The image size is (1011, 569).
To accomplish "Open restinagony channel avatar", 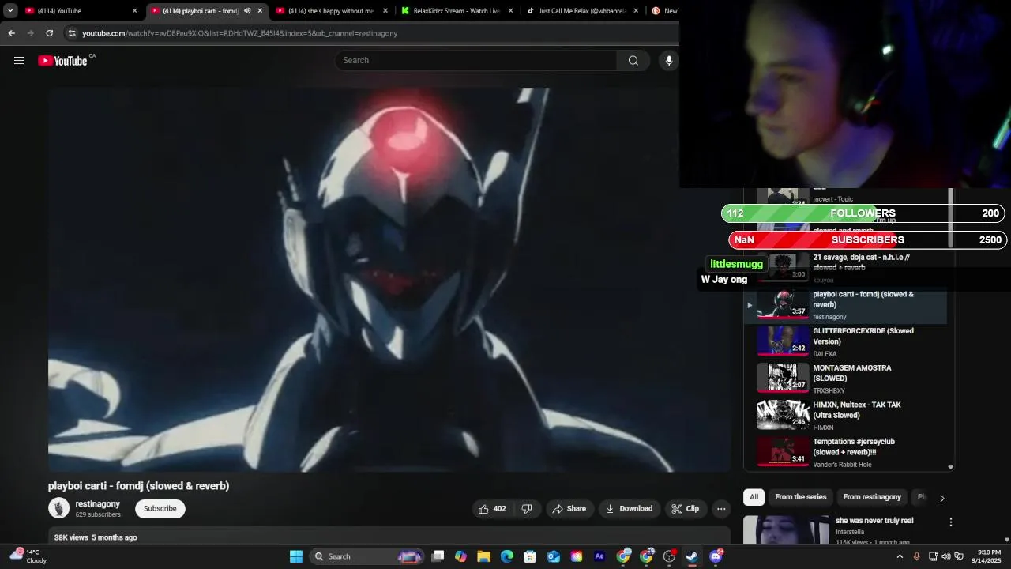I will (x=59, y=508).
